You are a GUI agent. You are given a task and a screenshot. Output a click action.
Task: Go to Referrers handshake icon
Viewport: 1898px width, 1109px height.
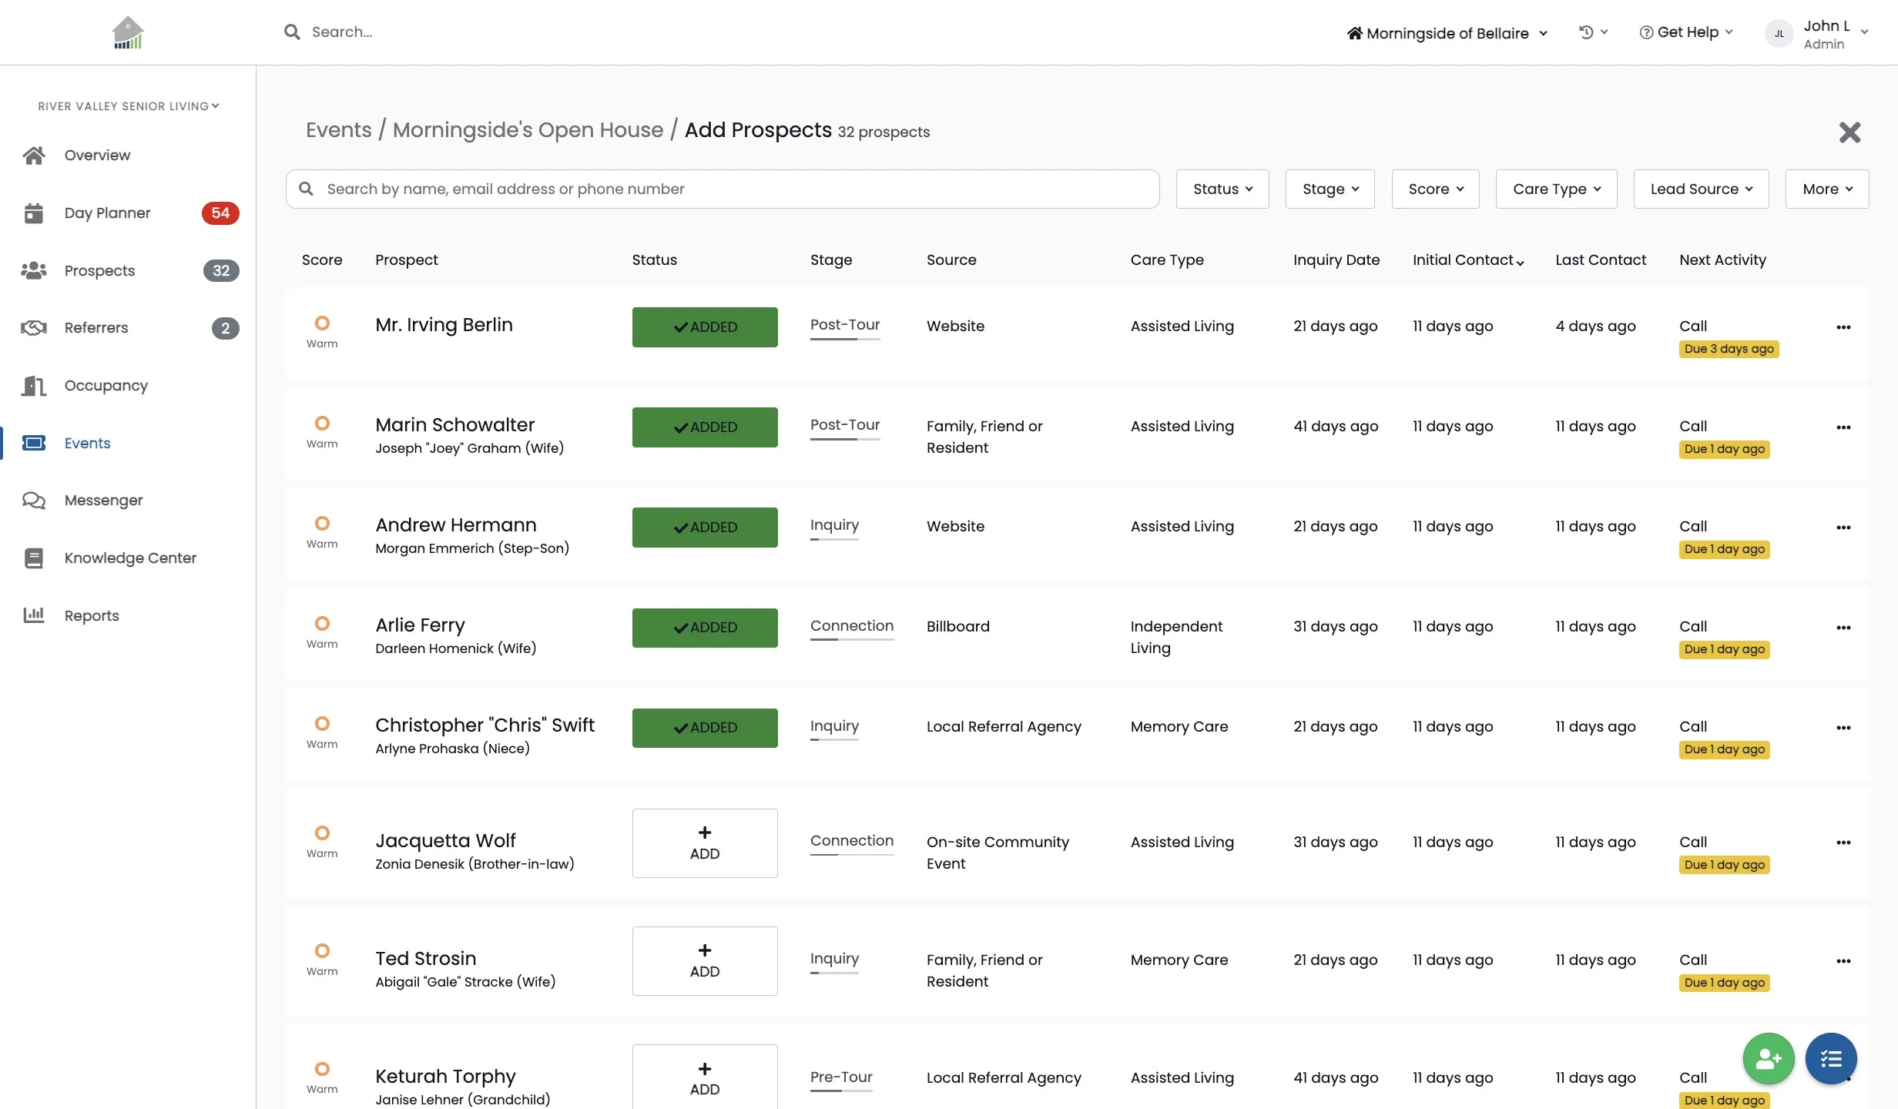coord(34,328)
